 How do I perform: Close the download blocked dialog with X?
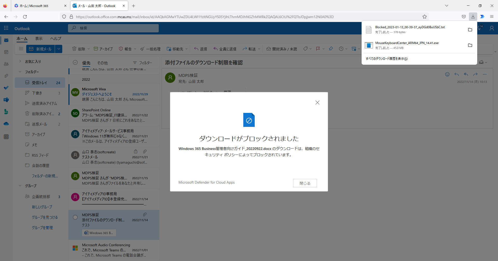(317, 103)
